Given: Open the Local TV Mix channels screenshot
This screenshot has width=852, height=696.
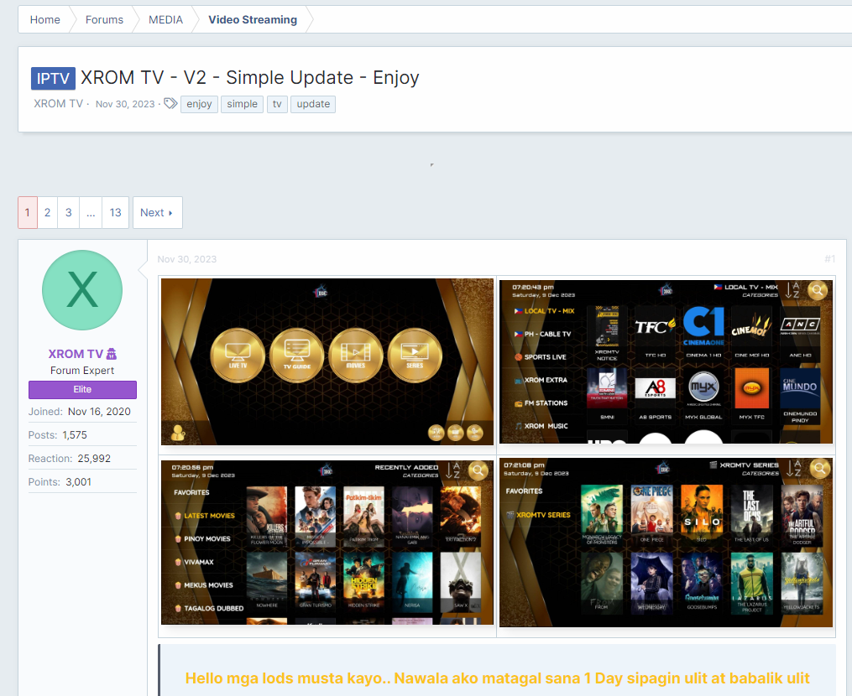Looking at the screenshot, I should coord(666,361).
